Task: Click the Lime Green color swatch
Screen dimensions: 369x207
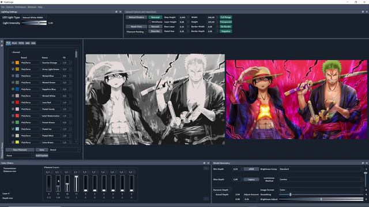Action: tap(17, 142)
